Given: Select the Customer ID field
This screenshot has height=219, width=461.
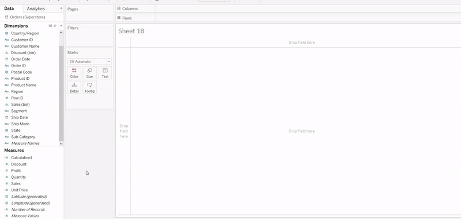Looking at the screenshot, I should [x=22, y=40].
